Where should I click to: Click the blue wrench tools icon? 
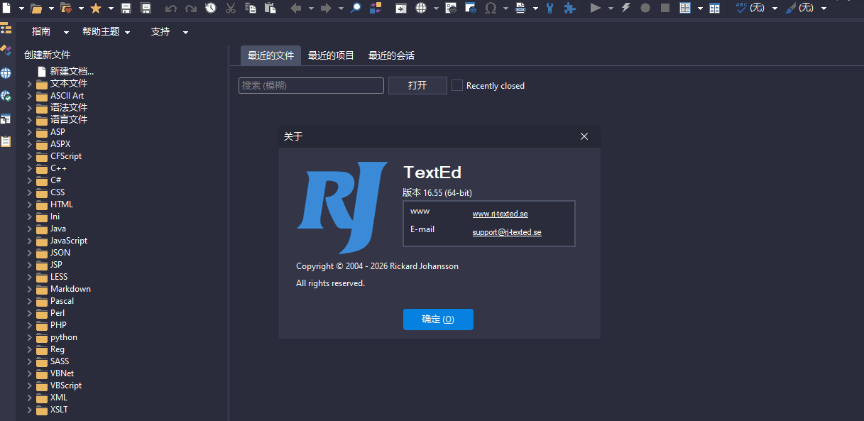pos(549,8)
